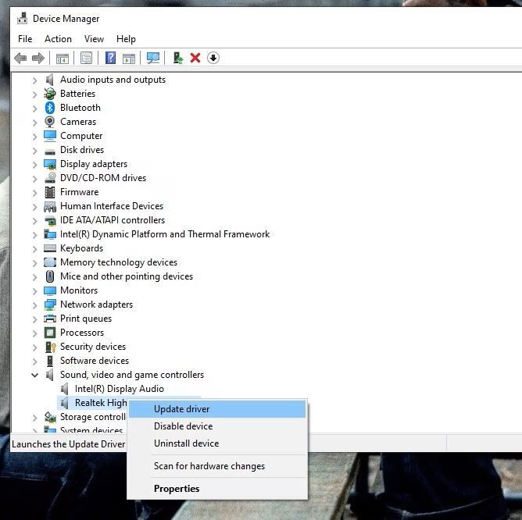Select the Bluetooth category label
The width and height of the screenshot is (522, 520).
[x=80, y=108]
